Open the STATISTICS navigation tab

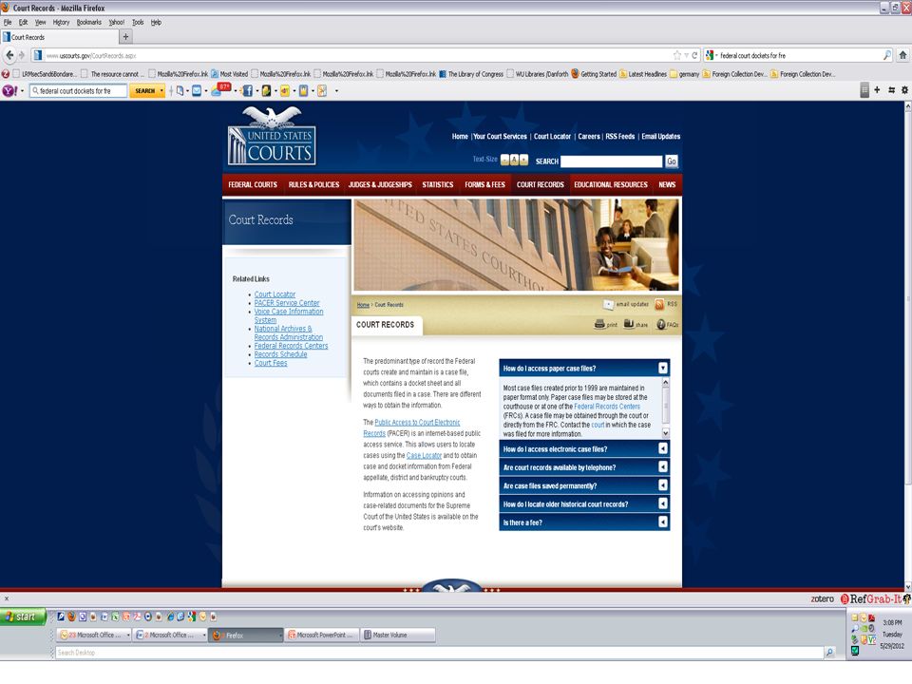click(x=437, y=184)
